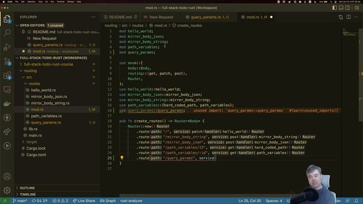Expand the target folder

pyautogui.click(x=32, y=142)
